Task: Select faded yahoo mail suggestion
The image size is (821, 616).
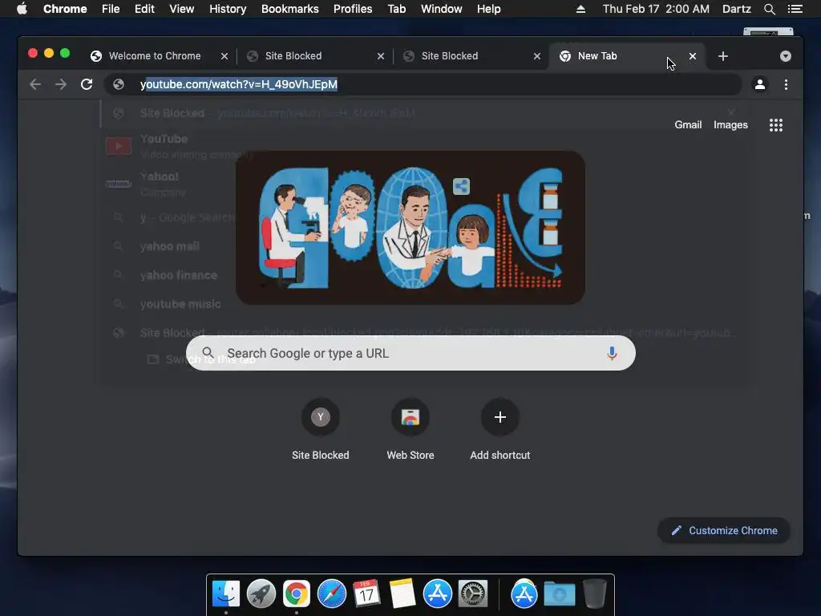Action: 170,246
